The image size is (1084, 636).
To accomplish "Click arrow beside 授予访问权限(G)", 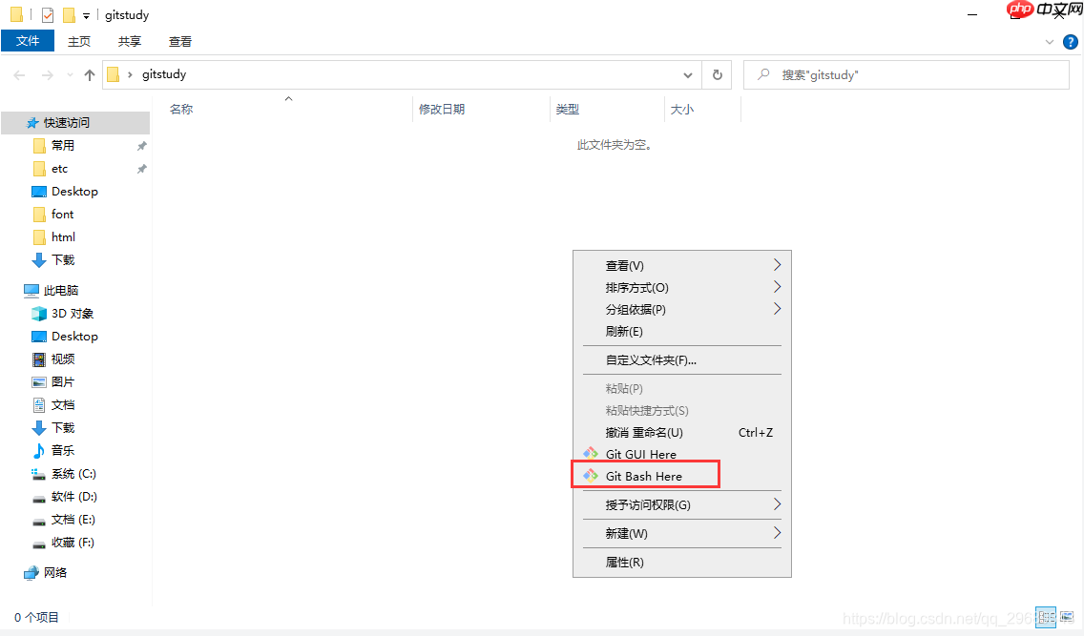I will click(x=777, y=504).
